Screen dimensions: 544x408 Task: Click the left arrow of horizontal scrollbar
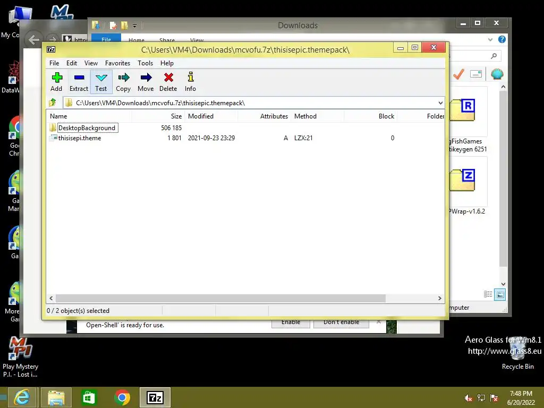[x=52, y=299]
